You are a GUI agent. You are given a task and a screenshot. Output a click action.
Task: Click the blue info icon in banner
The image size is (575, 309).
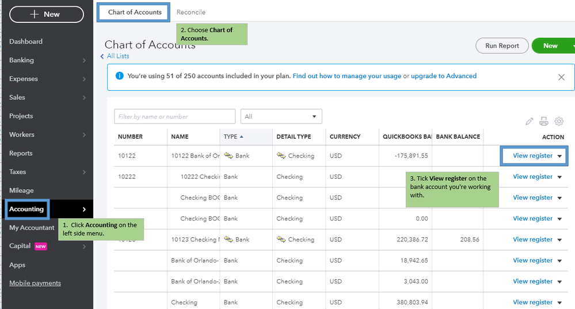(x=120, y=76)
